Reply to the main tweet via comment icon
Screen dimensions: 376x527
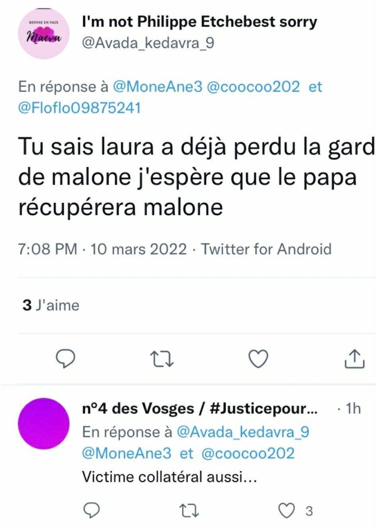point(65,359)
